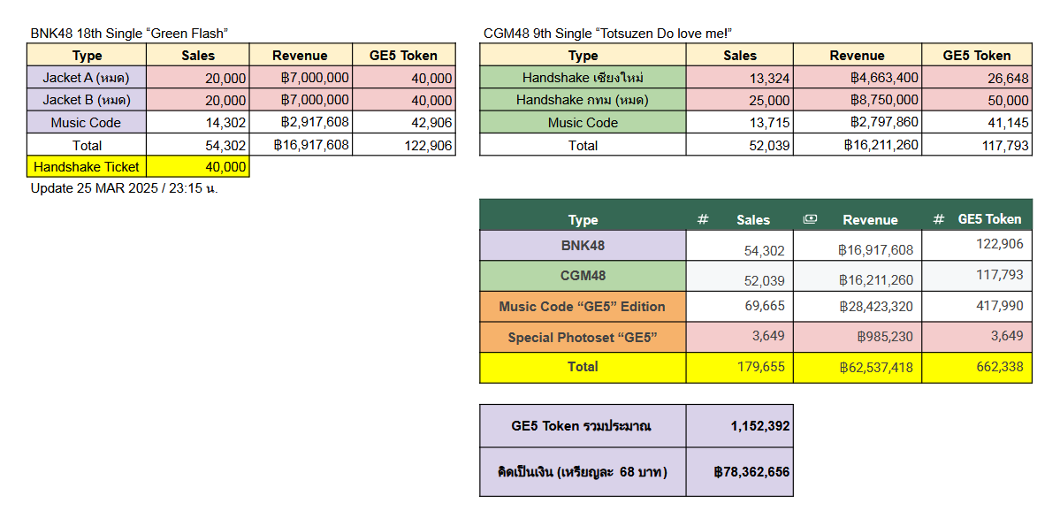Select the ₿4,663,400 revenue cell
This screenshot has width=1060, height=526.
click(858, 78)
